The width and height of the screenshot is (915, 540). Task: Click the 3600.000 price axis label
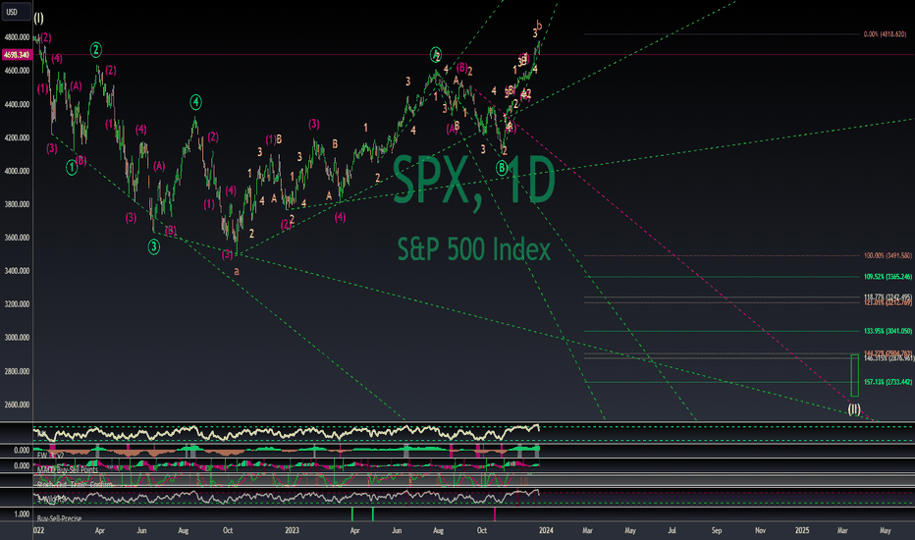pos(17,238)
